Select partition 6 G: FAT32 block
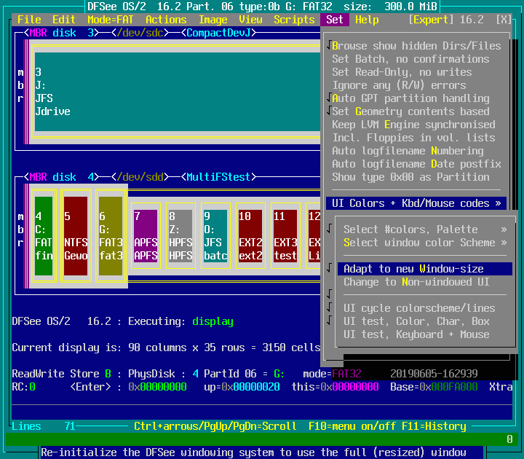Screen dimensions: 524x459 (111, 236)
